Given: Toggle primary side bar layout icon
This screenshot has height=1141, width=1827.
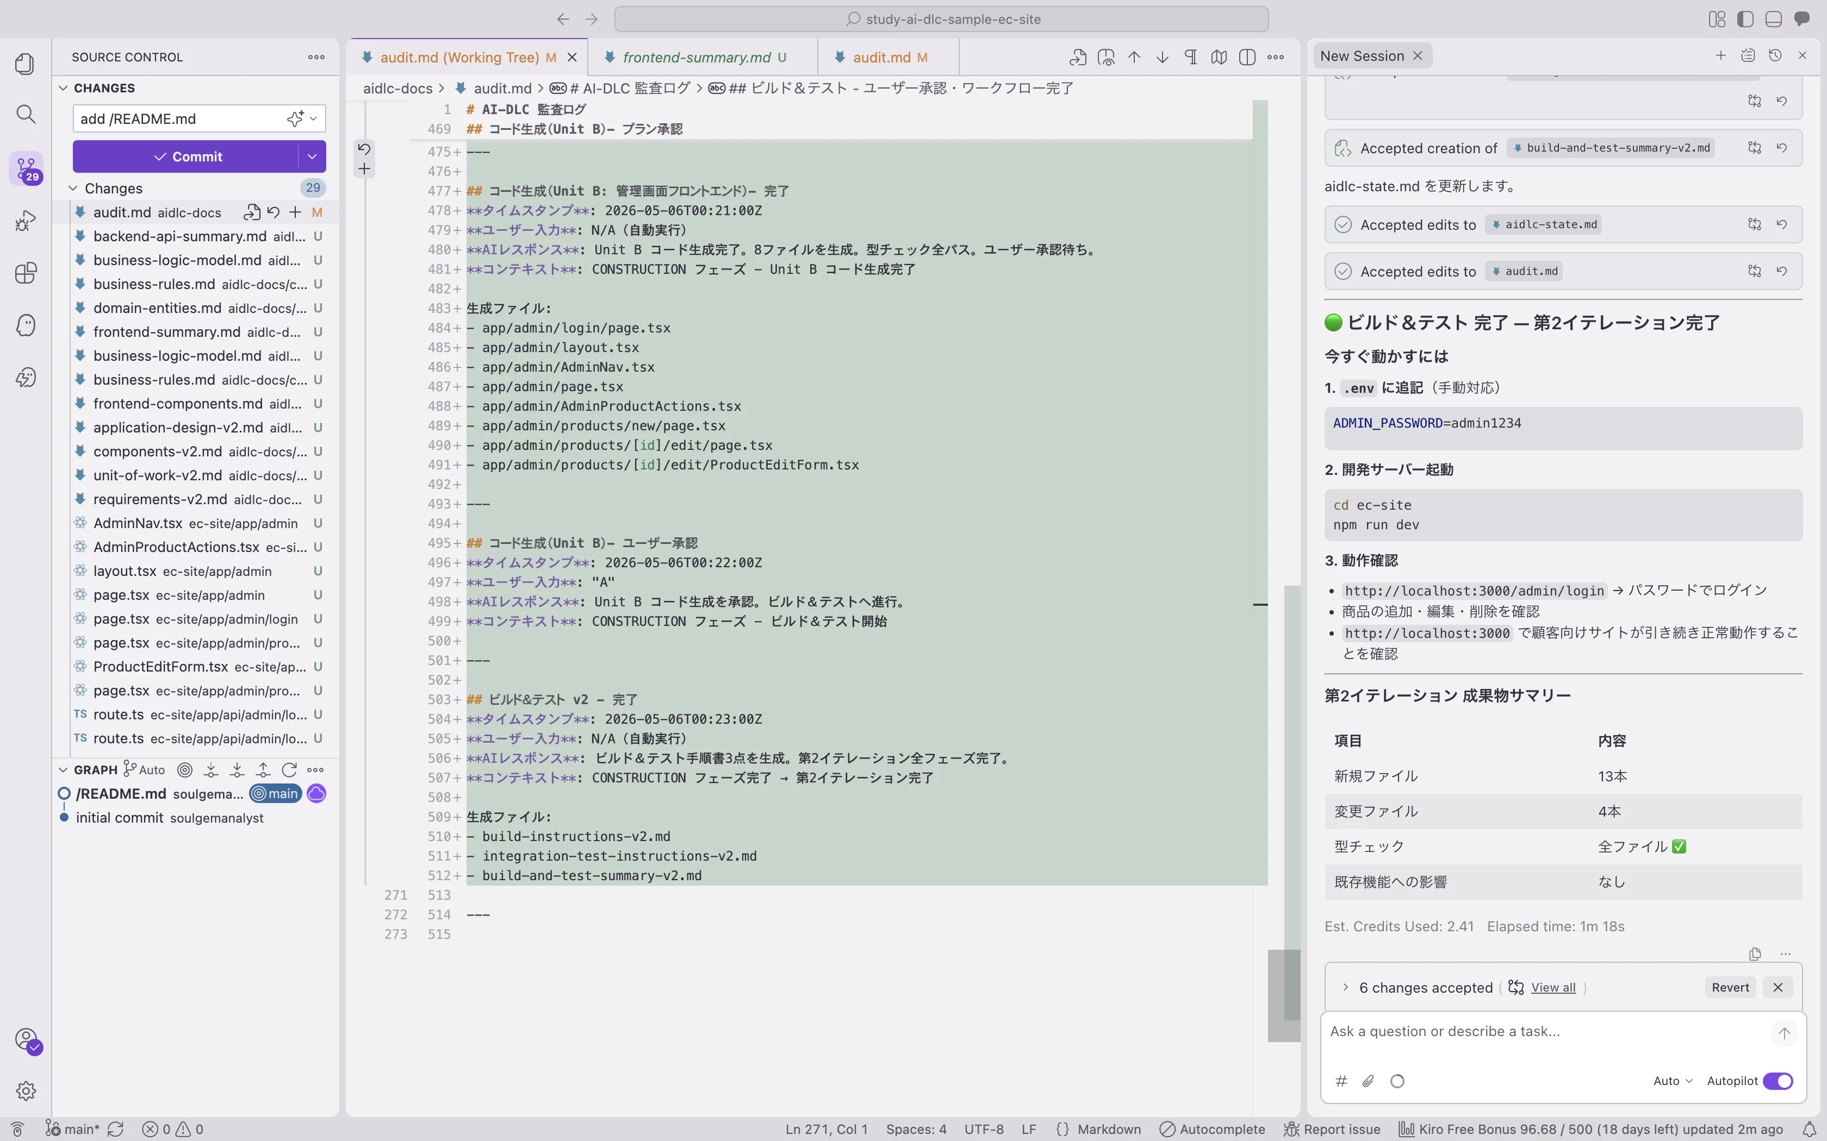Looking at the screenshot, I should 1745,19.
